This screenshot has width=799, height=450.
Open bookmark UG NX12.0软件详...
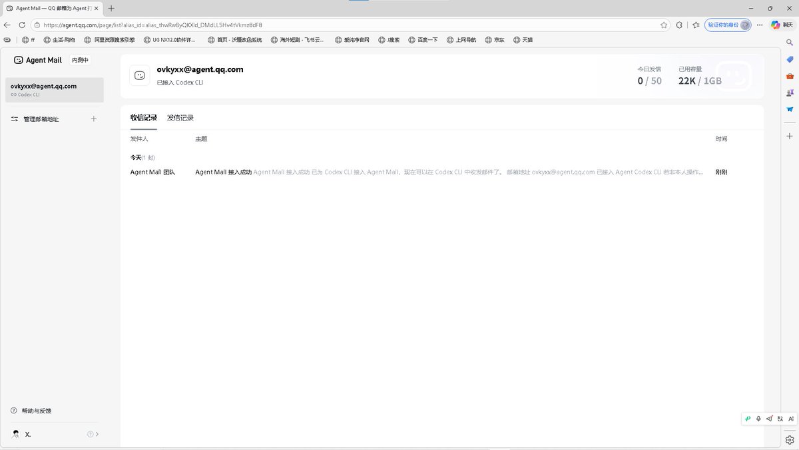tap(169, 40)
